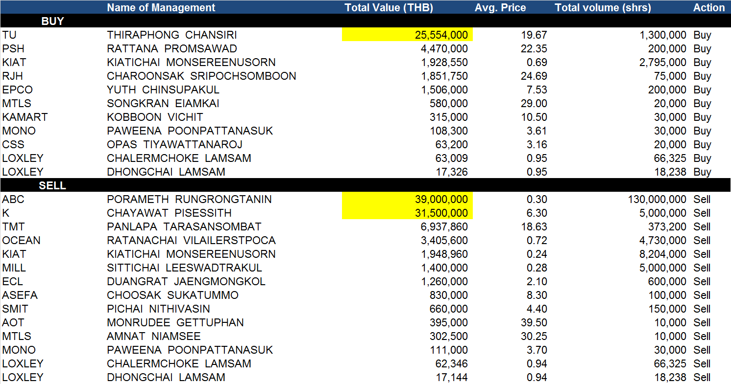Click the value 4,470,000

click(444, 48)
